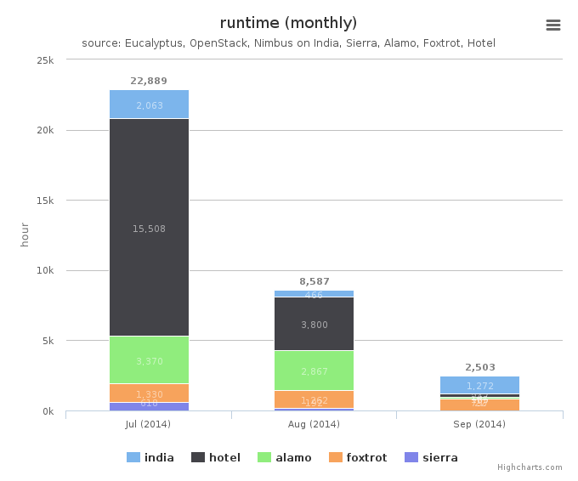The width and height of the screenshot is (578, 481).
Task: Select the Aug india segment 466
Action: (314, 293)
